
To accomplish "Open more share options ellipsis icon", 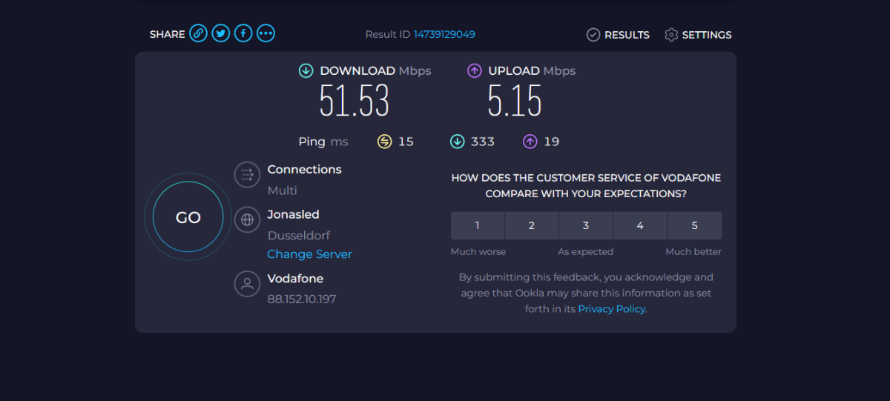I will pos(266,33).
